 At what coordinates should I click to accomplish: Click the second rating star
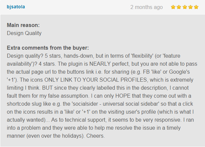pyautogui.click(x=179, y=7)
